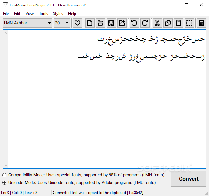The height and width of the screenshot is (196, 209).
Task: Select Unicode Mode radio button
Action: click(5, 183)
